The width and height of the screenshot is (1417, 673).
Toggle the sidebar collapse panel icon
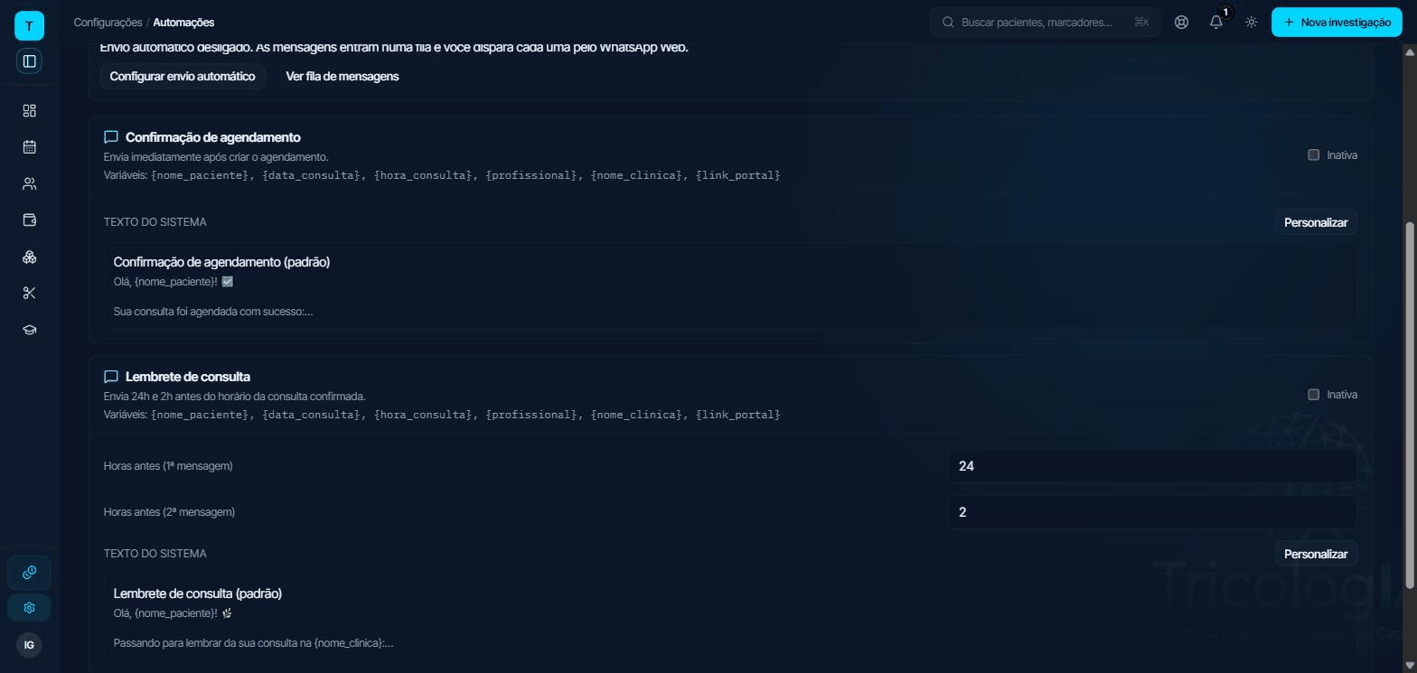coord(29,61)
